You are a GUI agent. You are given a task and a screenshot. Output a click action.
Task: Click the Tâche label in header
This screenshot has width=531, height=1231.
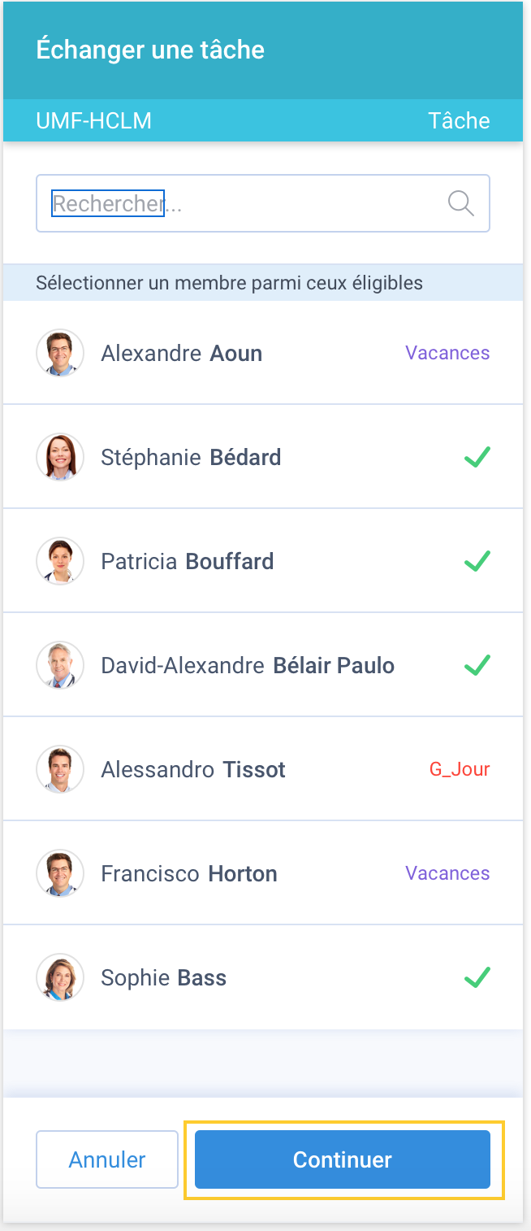coord(459,120)
